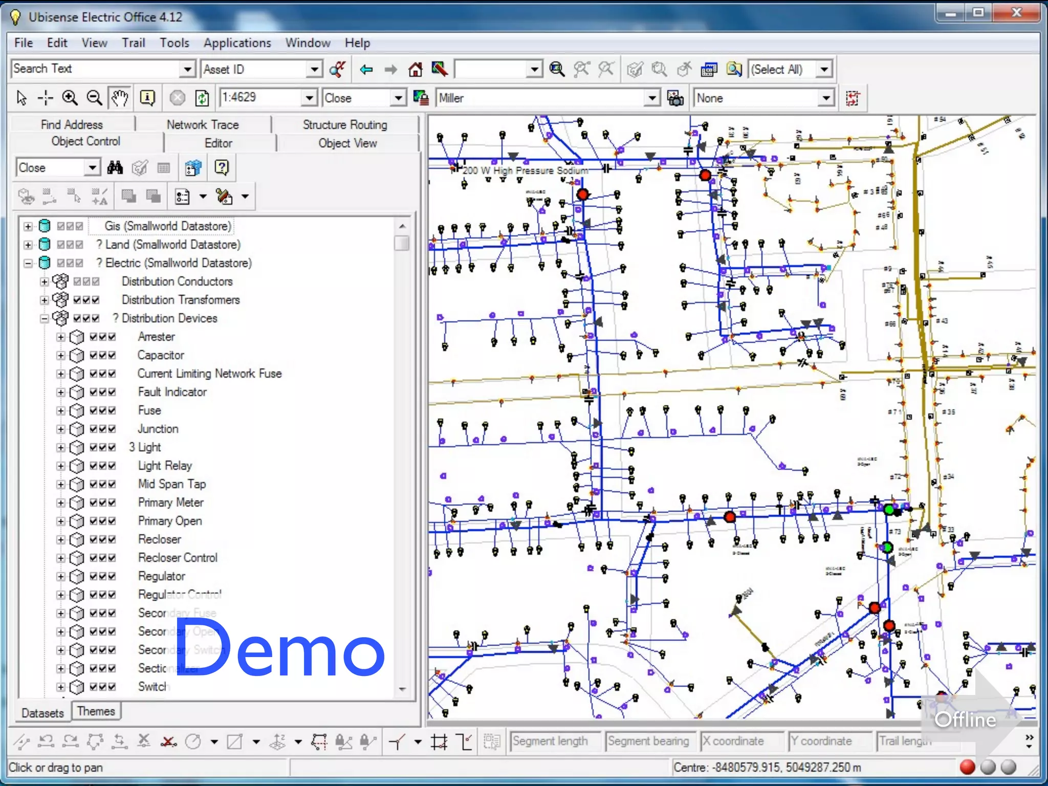Open the None dropdown

coord(825,98)
